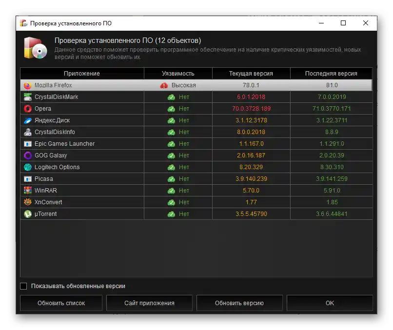Click the 'Высокая' vulnerability text

click(x=184, y=85)
